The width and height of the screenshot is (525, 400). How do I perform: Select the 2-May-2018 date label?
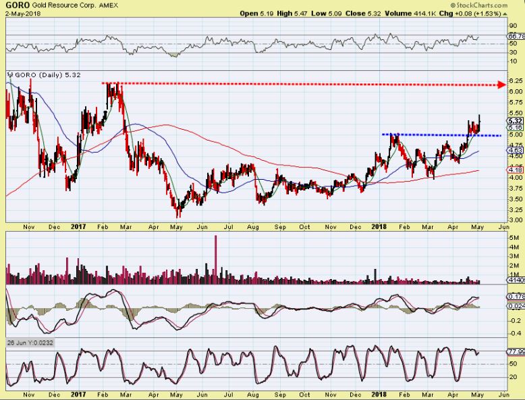pyautogui.click(x=23, y=14)
